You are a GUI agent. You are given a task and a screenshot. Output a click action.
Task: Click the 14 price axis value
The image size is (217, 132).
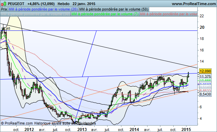[x=202, y=62]
